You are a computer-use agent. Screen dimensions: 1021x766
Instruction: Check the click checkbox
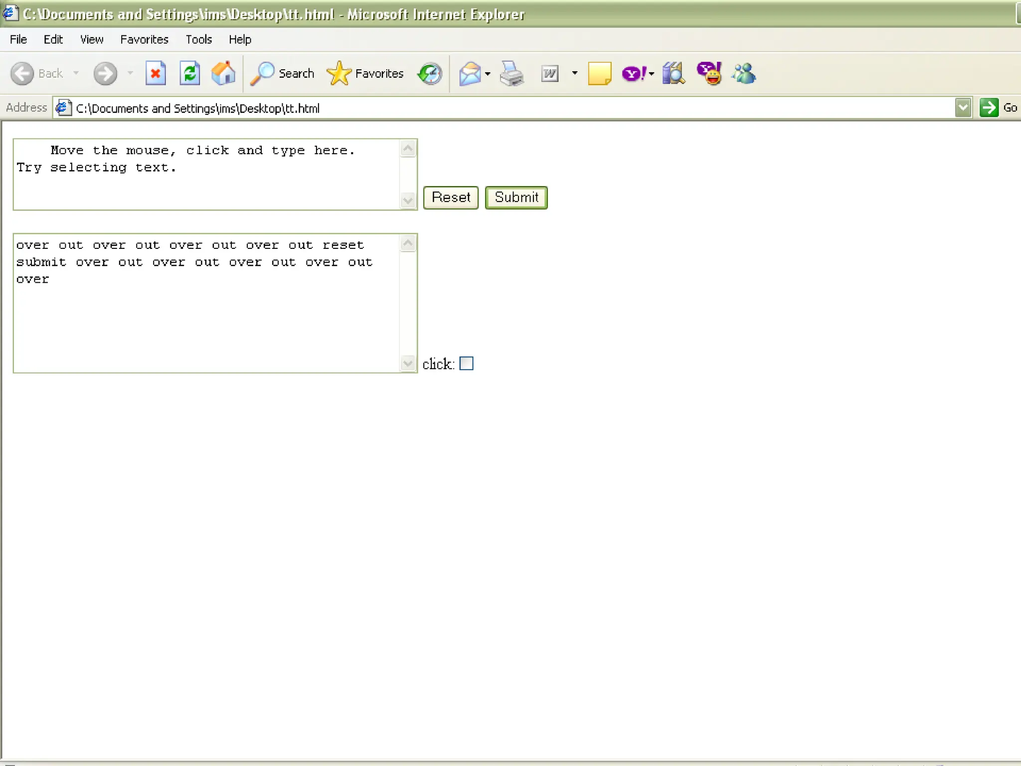coord(466,364)
